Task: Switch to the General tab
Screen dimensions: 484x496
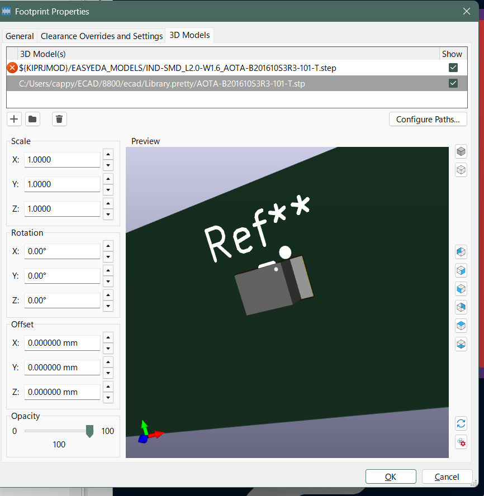Action: tap(20, 36)
